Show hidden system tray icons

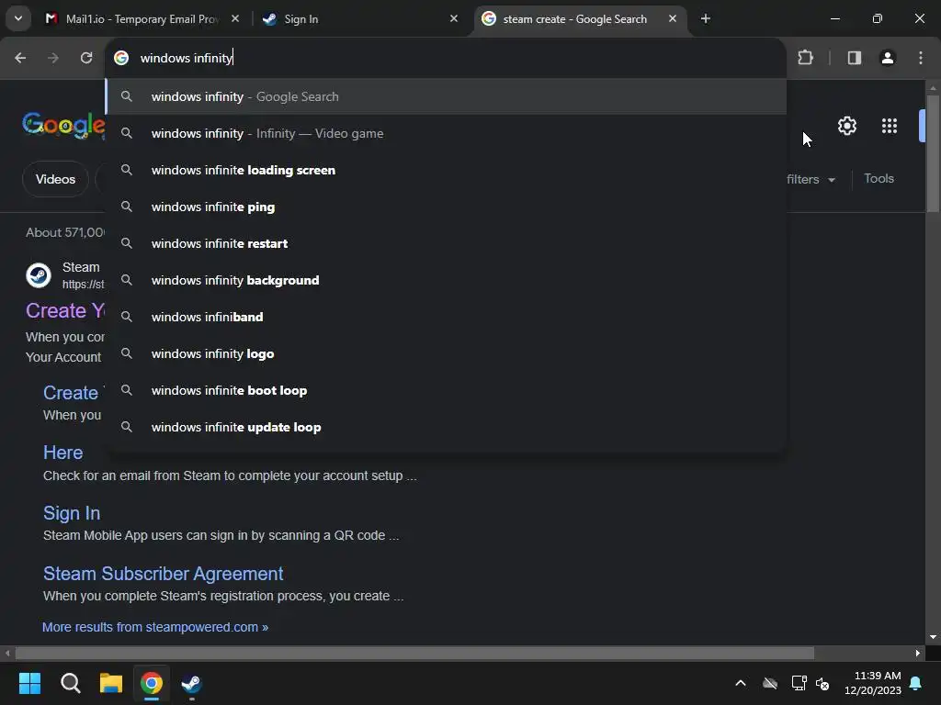pos(741,683)
